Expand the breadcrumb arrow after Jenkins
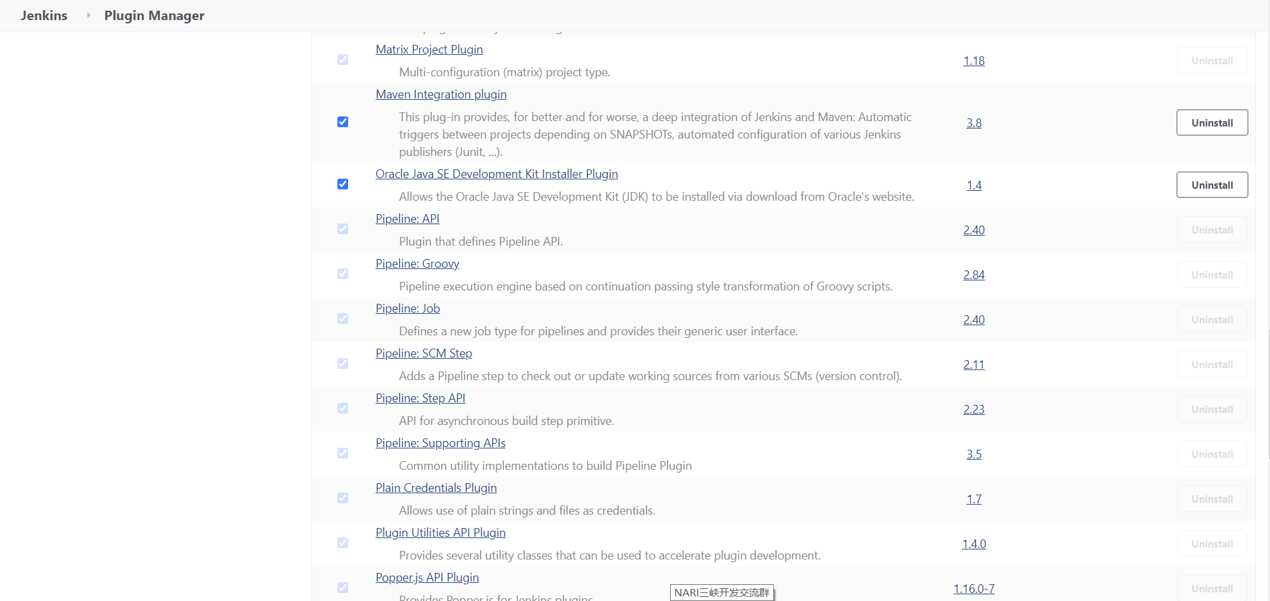The image size is (1270, 601). tap(88, 15)
